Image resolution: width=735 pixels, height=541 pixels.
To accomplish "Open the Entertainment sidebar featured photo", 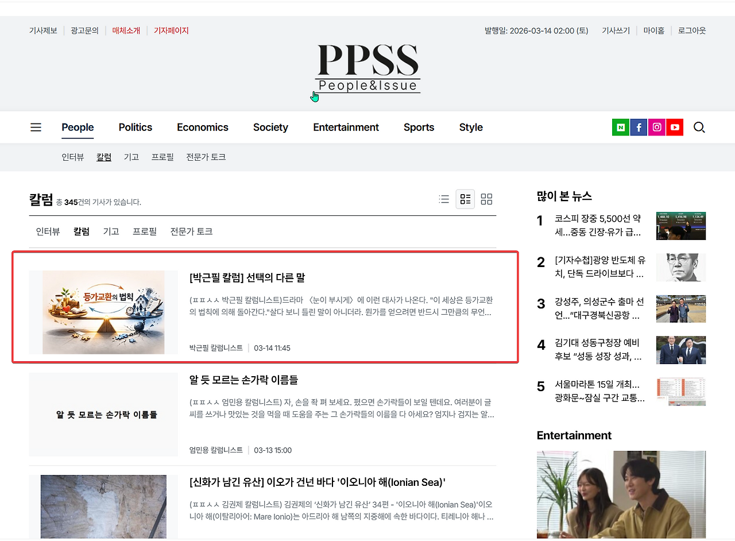I will [621, 494].
